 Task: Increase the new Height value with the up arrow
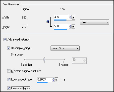point(70,25)
